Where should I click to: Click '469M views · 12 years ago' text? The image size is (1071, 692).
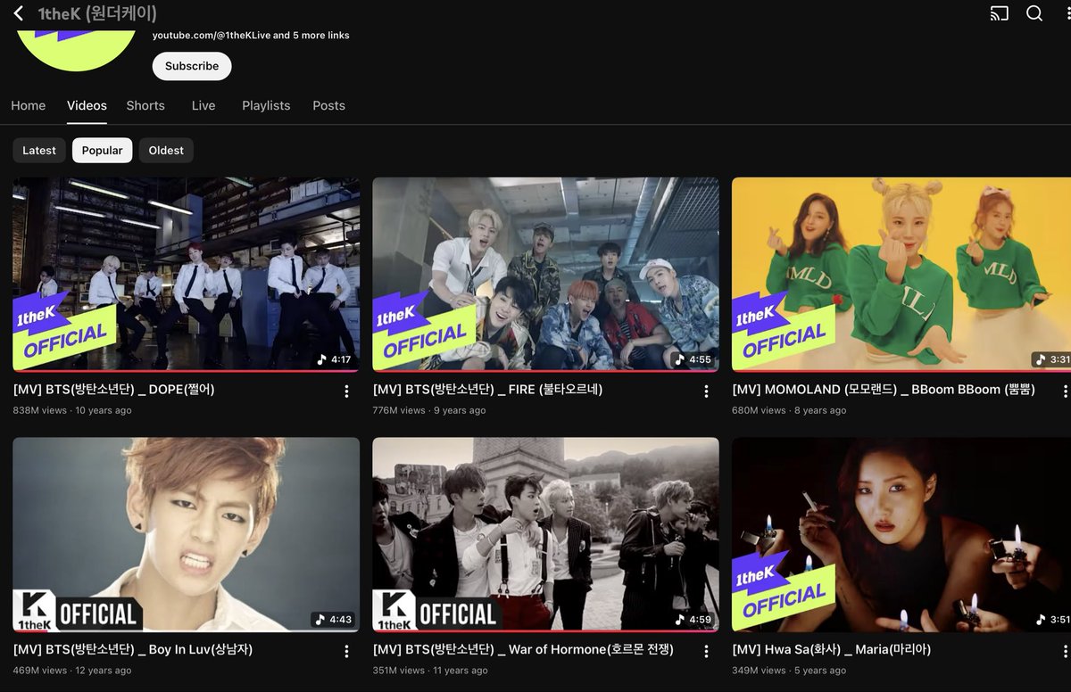tap(72, 671)
